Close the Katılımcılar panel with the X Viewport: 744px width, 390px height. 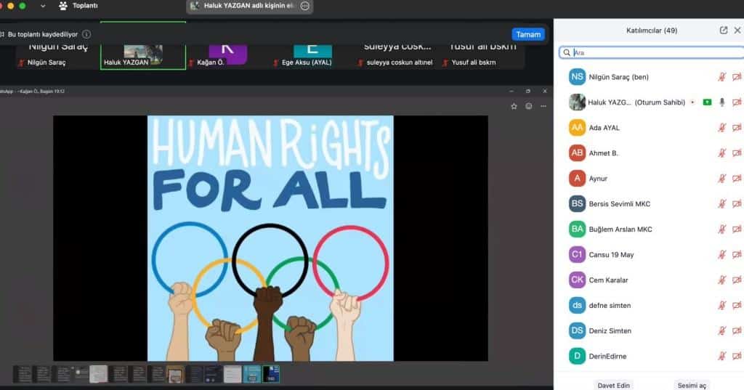pos(737,31)
